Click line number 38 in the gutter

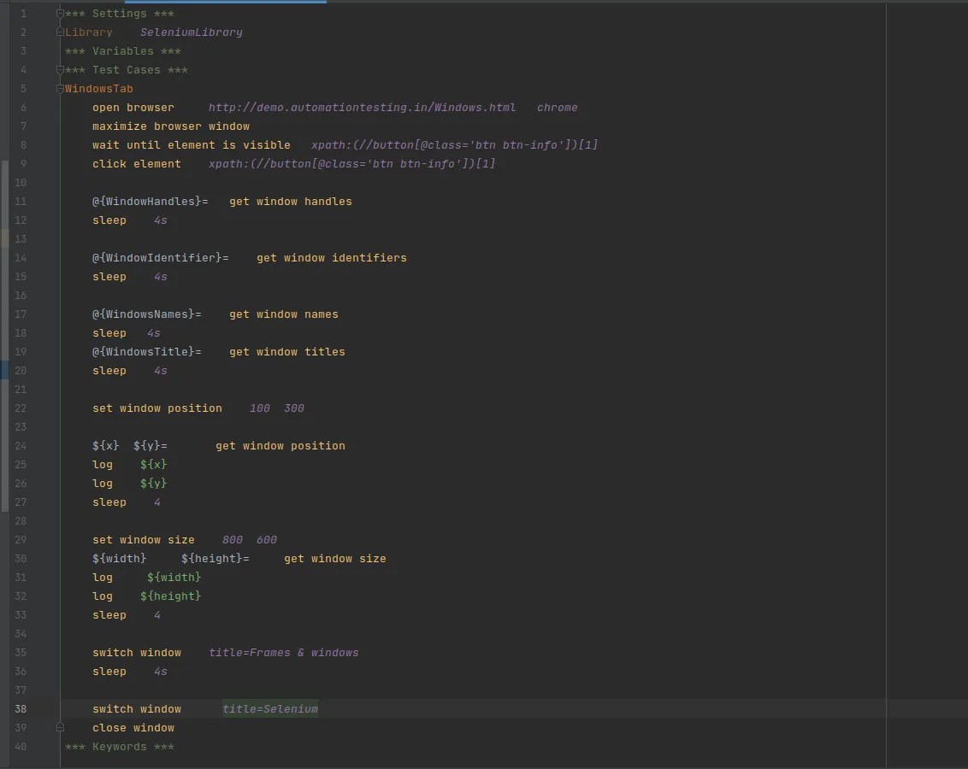(x=21, y=708)
